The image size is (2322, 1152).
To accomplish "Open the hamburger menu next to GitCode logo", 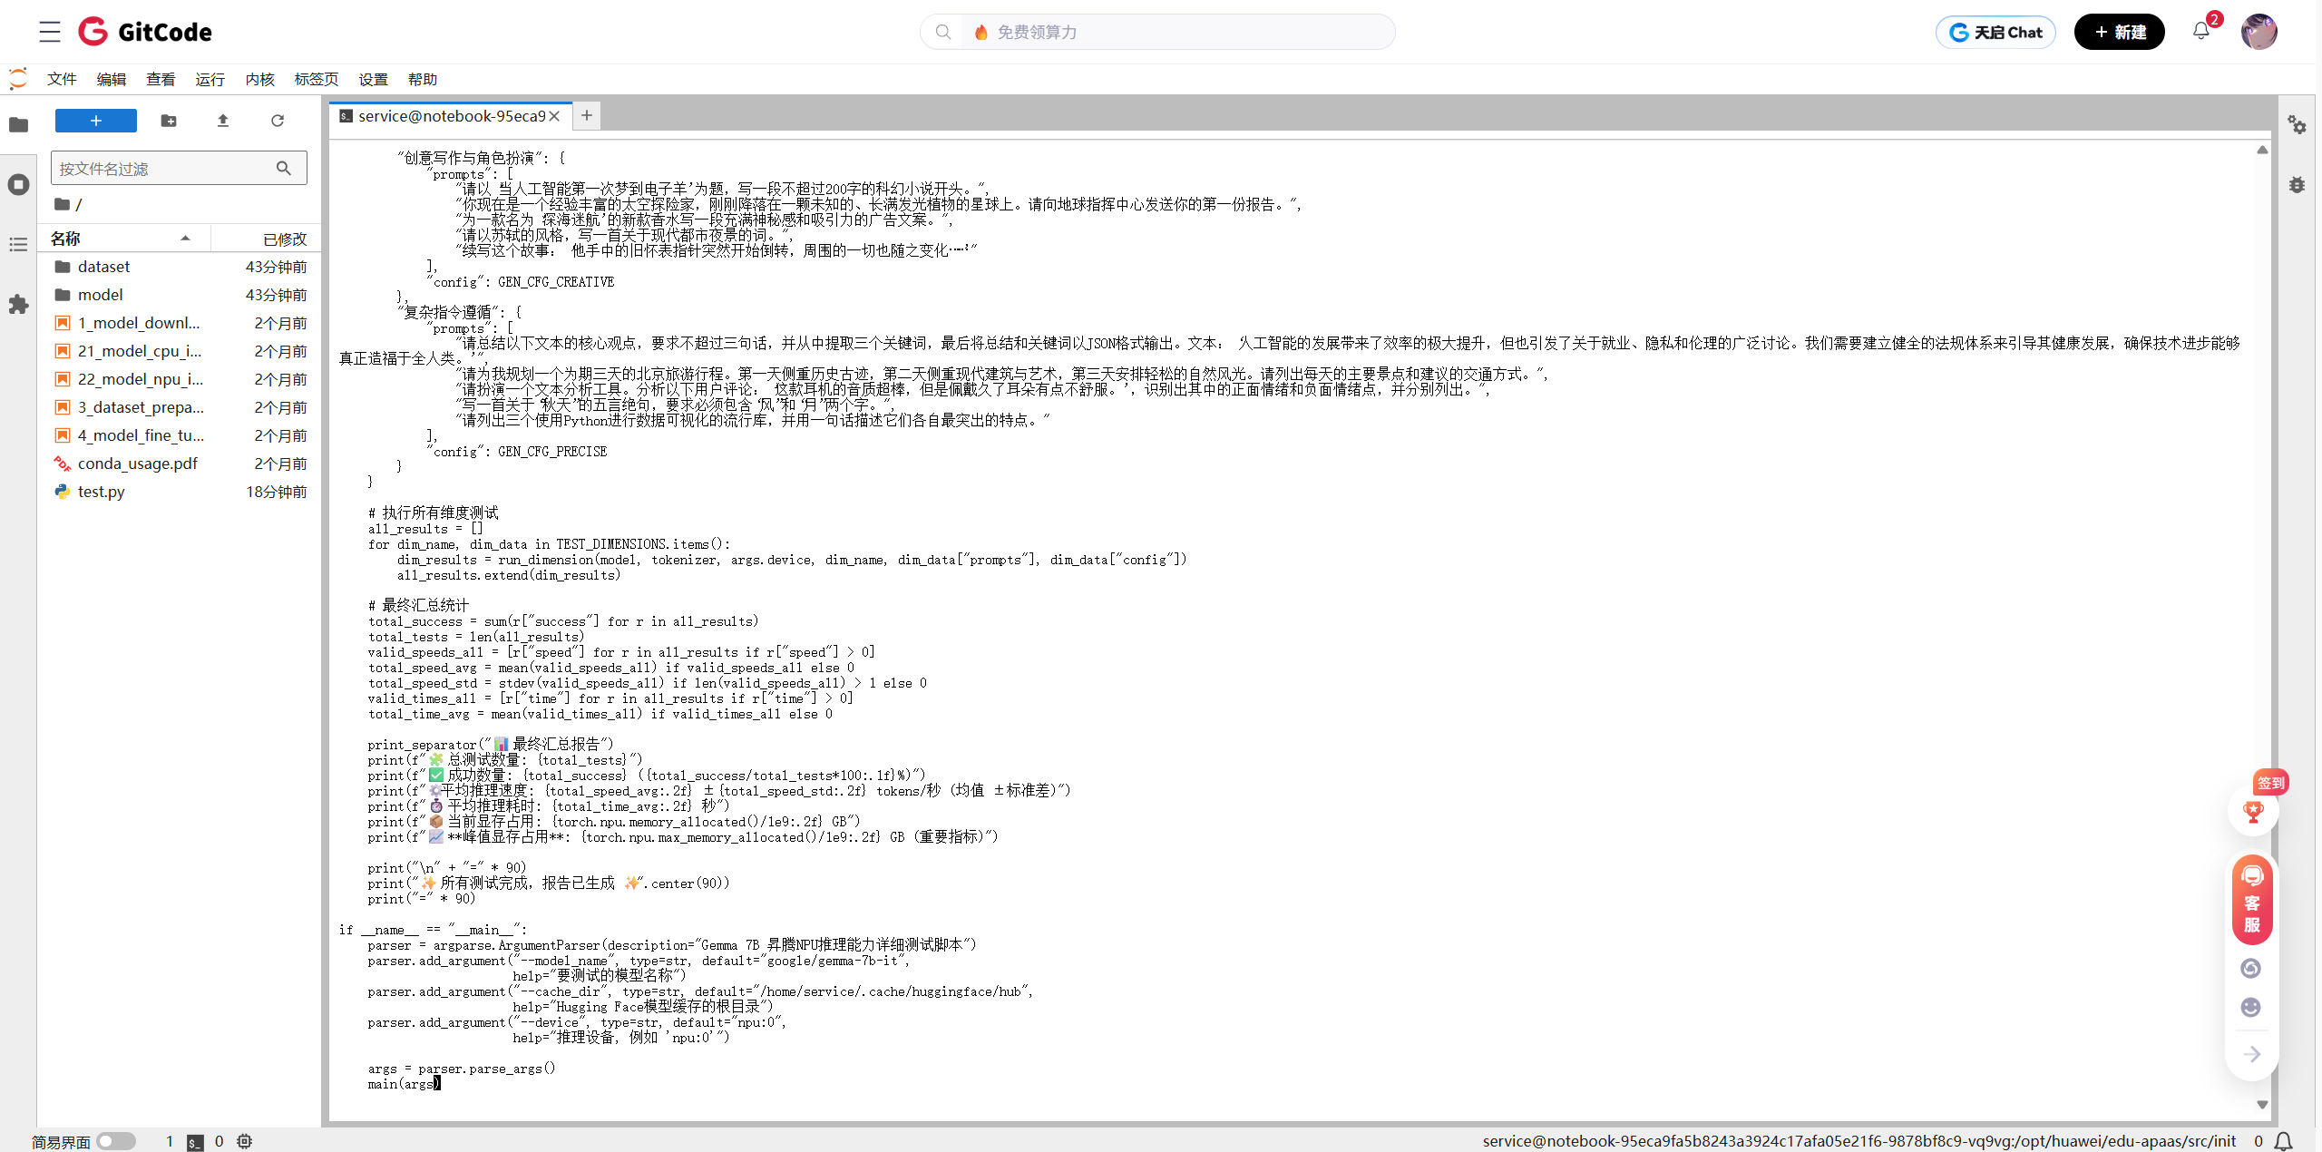I will [50, 32].
